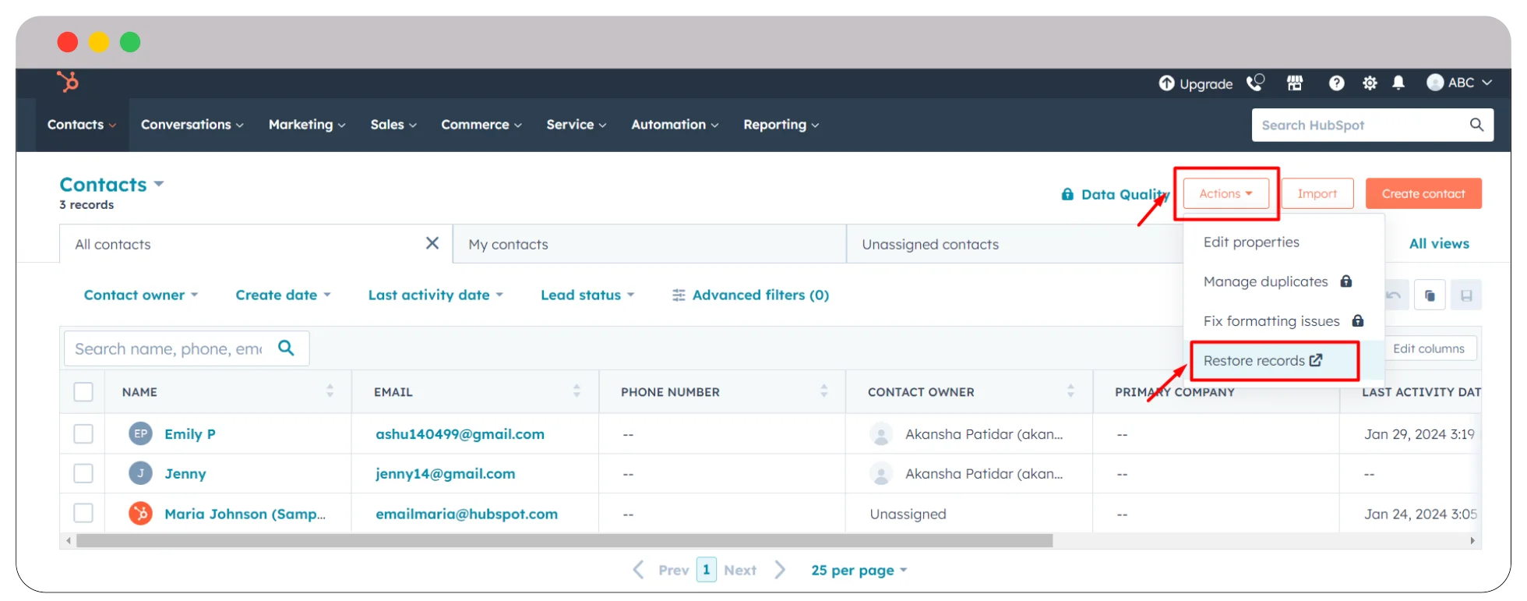
Task: Open the 25 per page dropdown
Action: click(859, 570)
